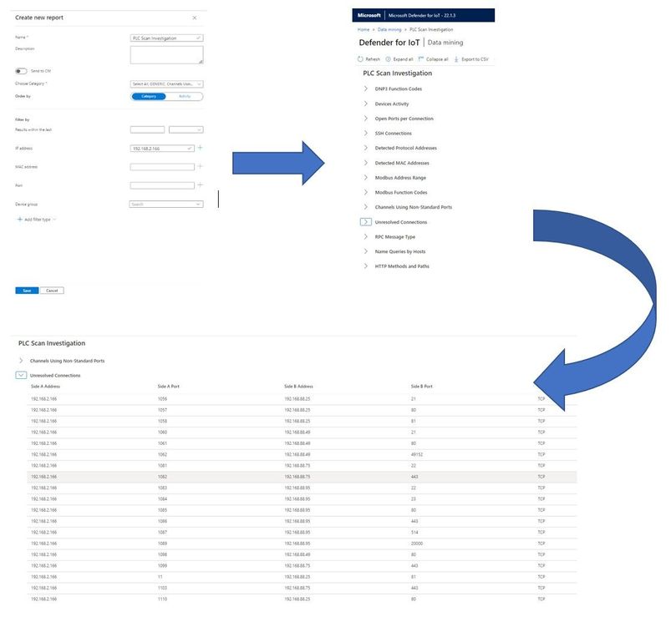671x622 pixels.
Task: Expand the Devices Activity chevron
Action: (365, 104)
